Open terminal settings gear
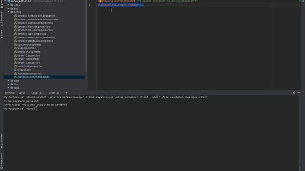 (294, 93)
